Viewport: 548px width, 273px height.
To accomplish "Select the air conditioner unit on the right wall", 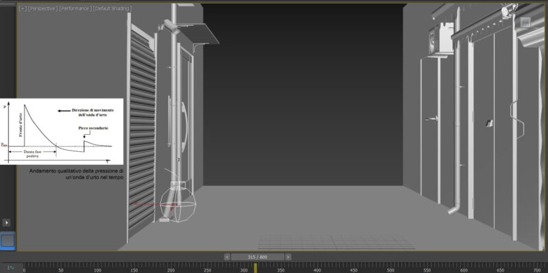I will click(441, 38).
